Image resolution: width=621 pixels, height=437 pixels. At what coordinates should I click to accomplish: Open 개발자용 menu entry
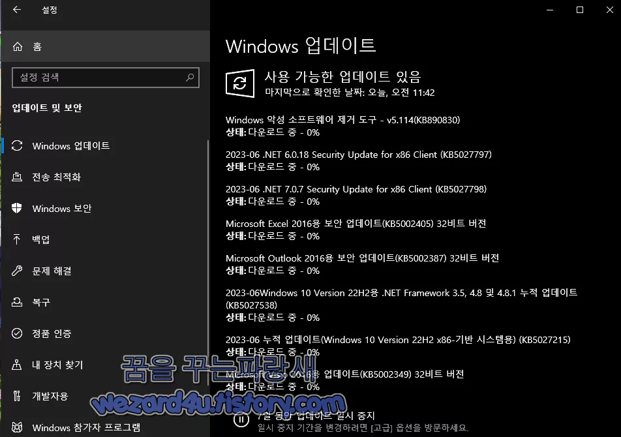104,396
